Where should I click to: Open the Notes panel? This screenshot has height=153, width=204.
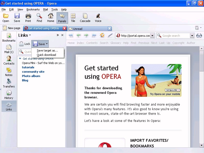(x=9, y=72)
